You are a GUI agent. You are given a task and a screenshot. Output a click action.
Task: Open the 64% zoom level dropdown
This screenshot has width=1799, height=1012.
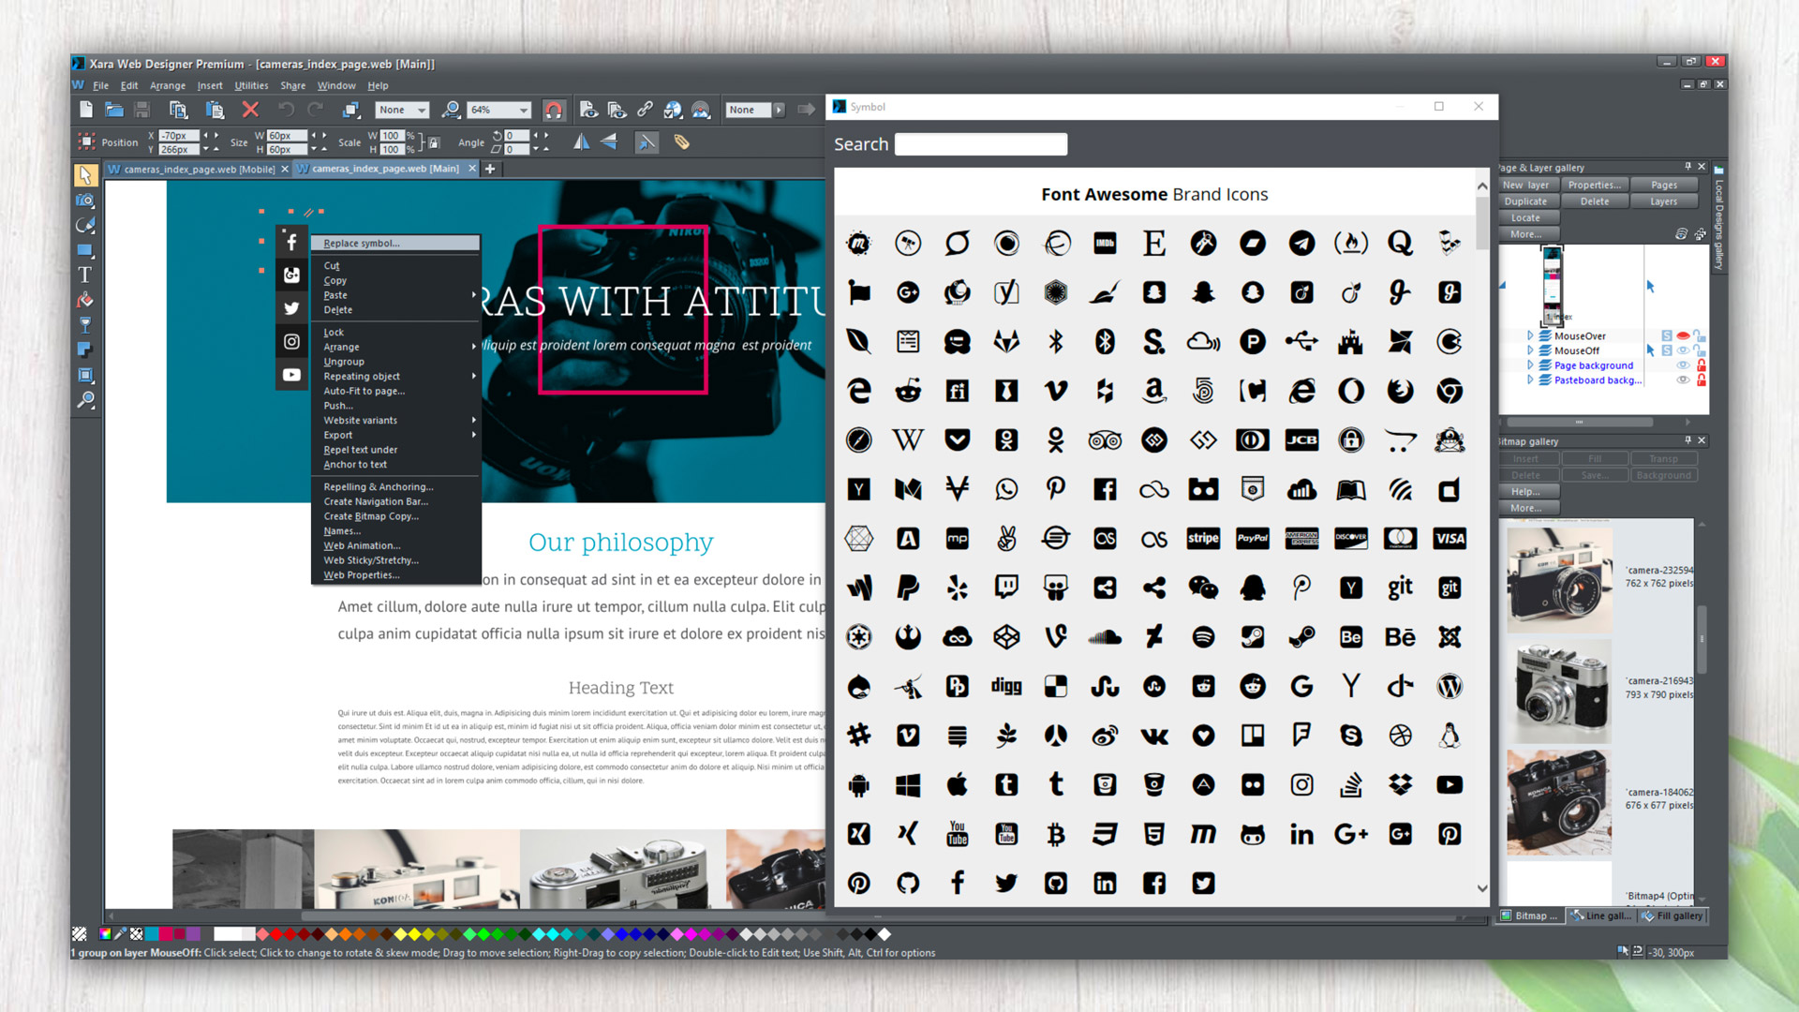523,110
